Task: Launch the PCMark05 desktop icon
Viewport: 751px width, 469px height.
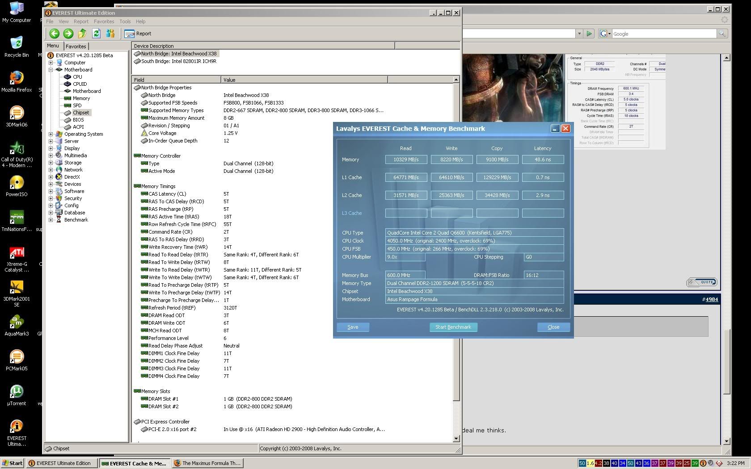Action: coord(17,360)
